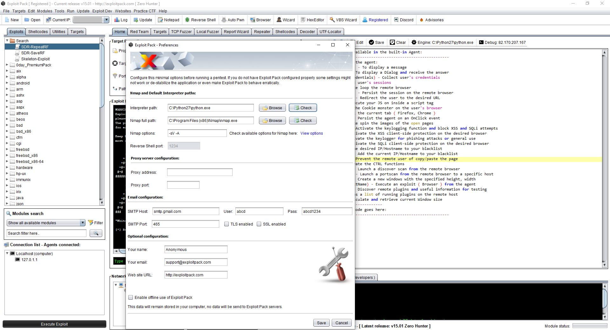The height and width of the screenshot is (330, 610).
Task: Open the Current IP dropdown
Action: pyautogui.click(x=106, y=20)
